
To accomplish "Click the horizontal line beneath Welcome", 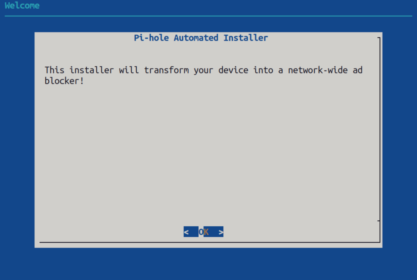I will point(208,16).
